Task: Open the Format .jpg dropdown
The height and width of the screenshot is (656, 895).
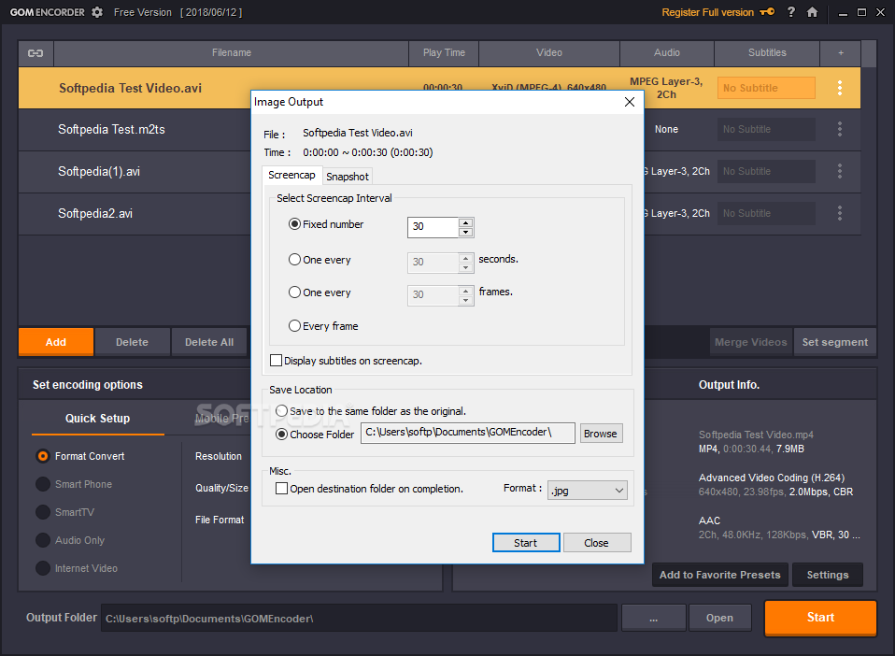Action: pos(588,491)
